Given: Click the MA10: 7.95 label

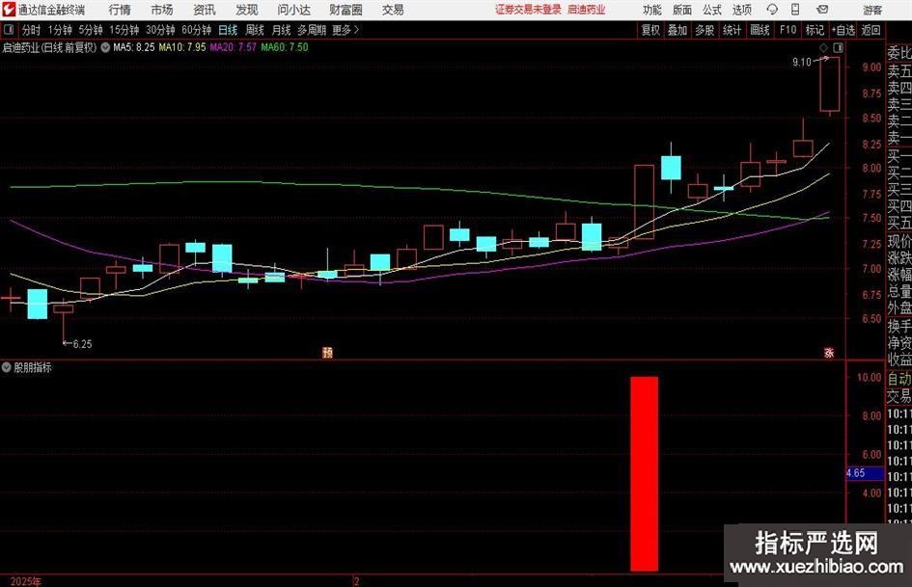Looking at the screenshot, I should (x=182, y=47).
